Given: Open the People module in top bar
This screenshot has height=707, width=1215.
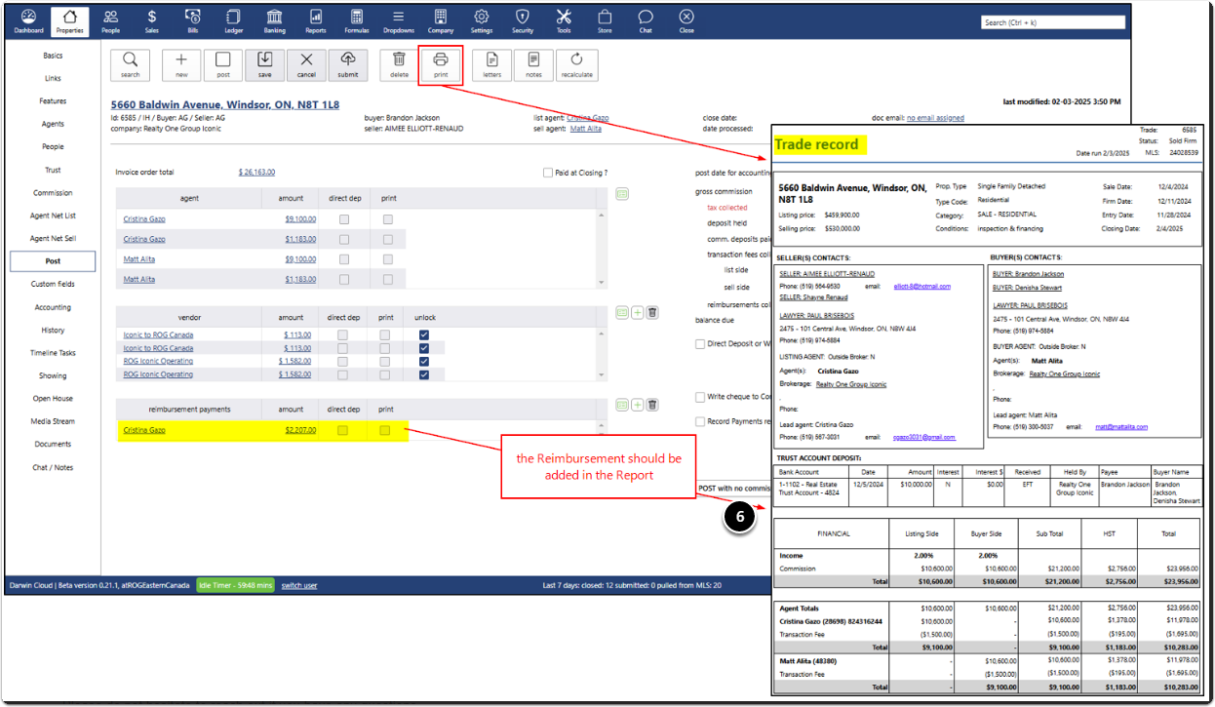Looking at the screenshot, I should [110, 21].
